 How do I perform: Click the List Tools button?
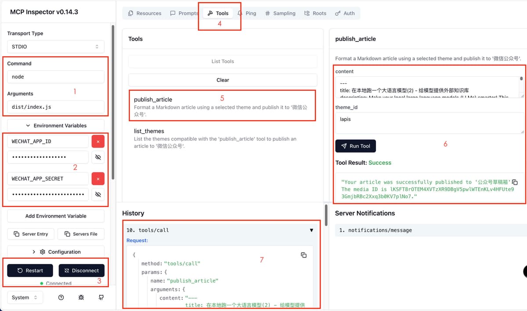(223, 61)
